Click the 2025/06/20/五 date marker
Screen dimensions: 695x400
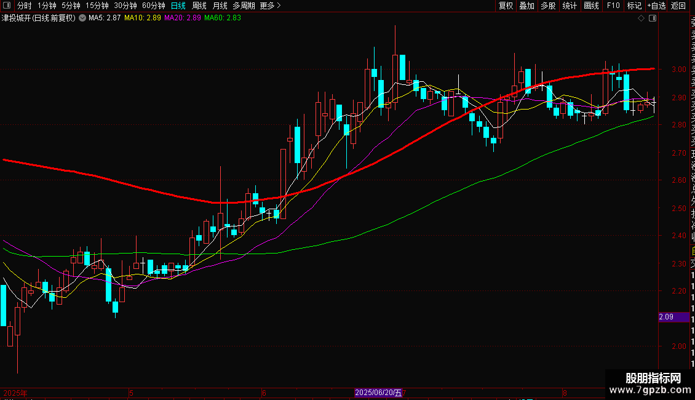tap(378, 393)
